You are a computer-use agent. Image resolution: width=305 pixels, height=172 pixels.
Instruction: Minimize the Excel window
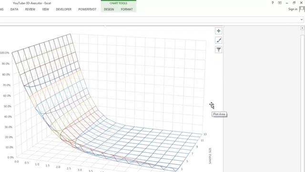tap(287, 3)
